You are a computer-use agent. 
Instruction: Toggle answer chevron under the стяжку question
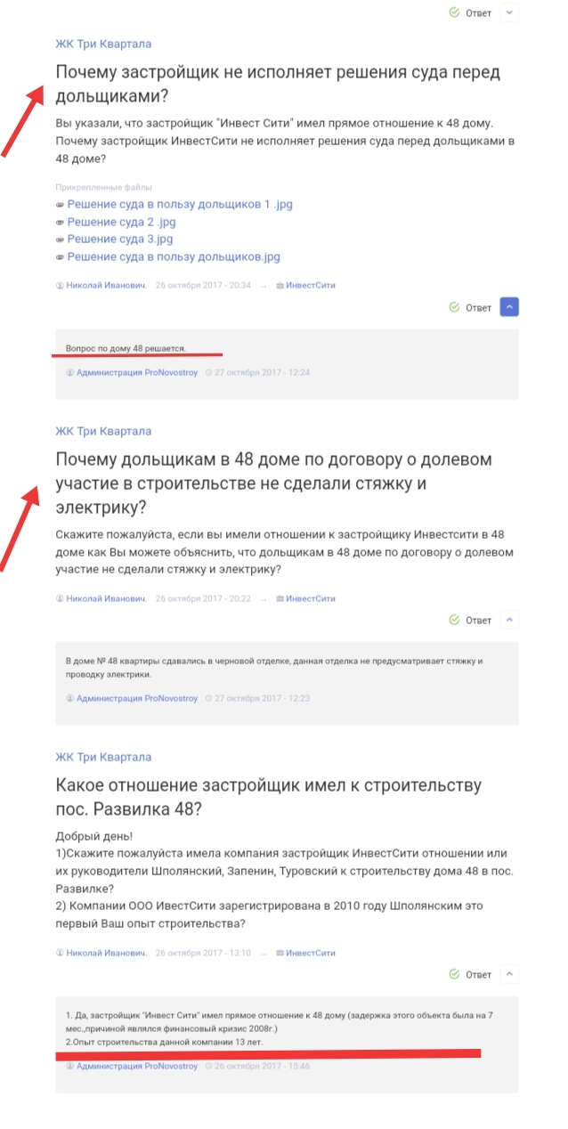[509, 620]
